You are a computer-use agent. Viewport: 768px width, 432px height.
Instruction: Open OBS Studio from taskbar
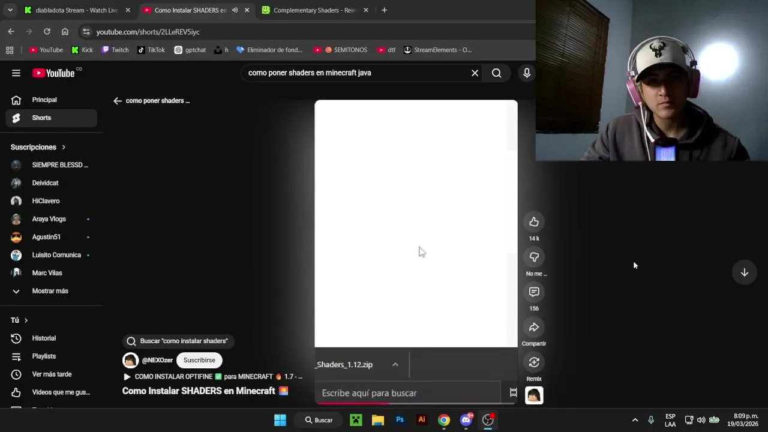click(488, 420)
